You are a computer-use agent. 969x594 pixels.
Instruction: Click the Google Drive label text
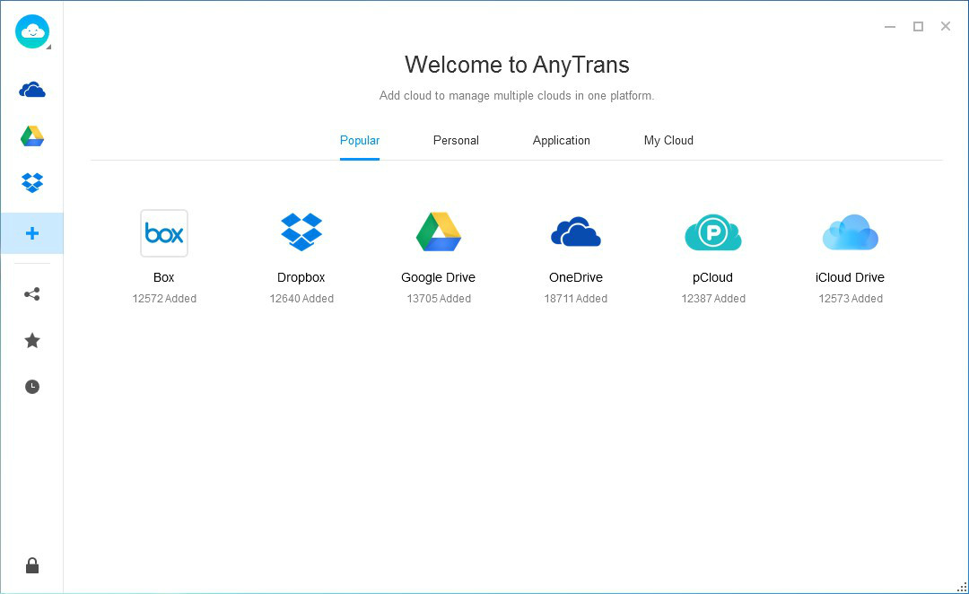(438, 277)
